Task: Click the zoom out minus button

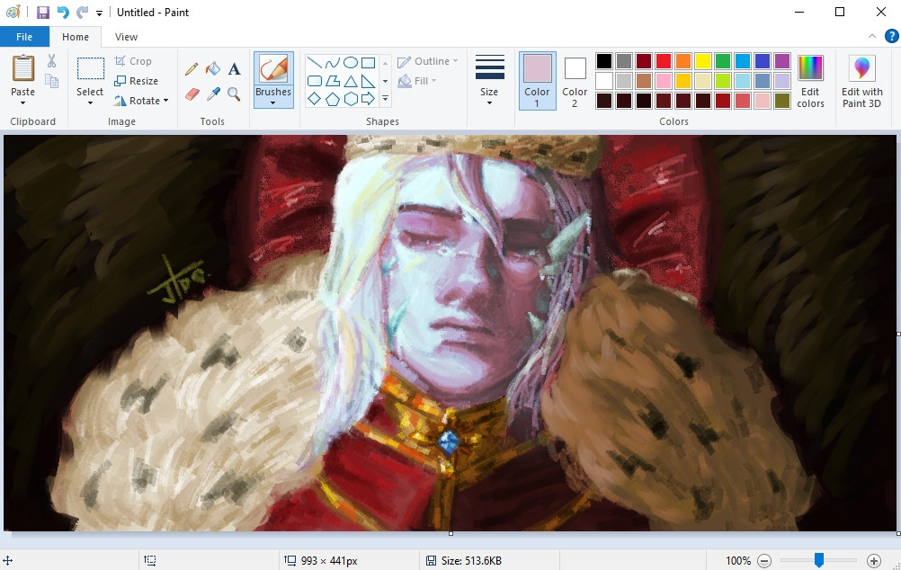Action: [764, 561]
